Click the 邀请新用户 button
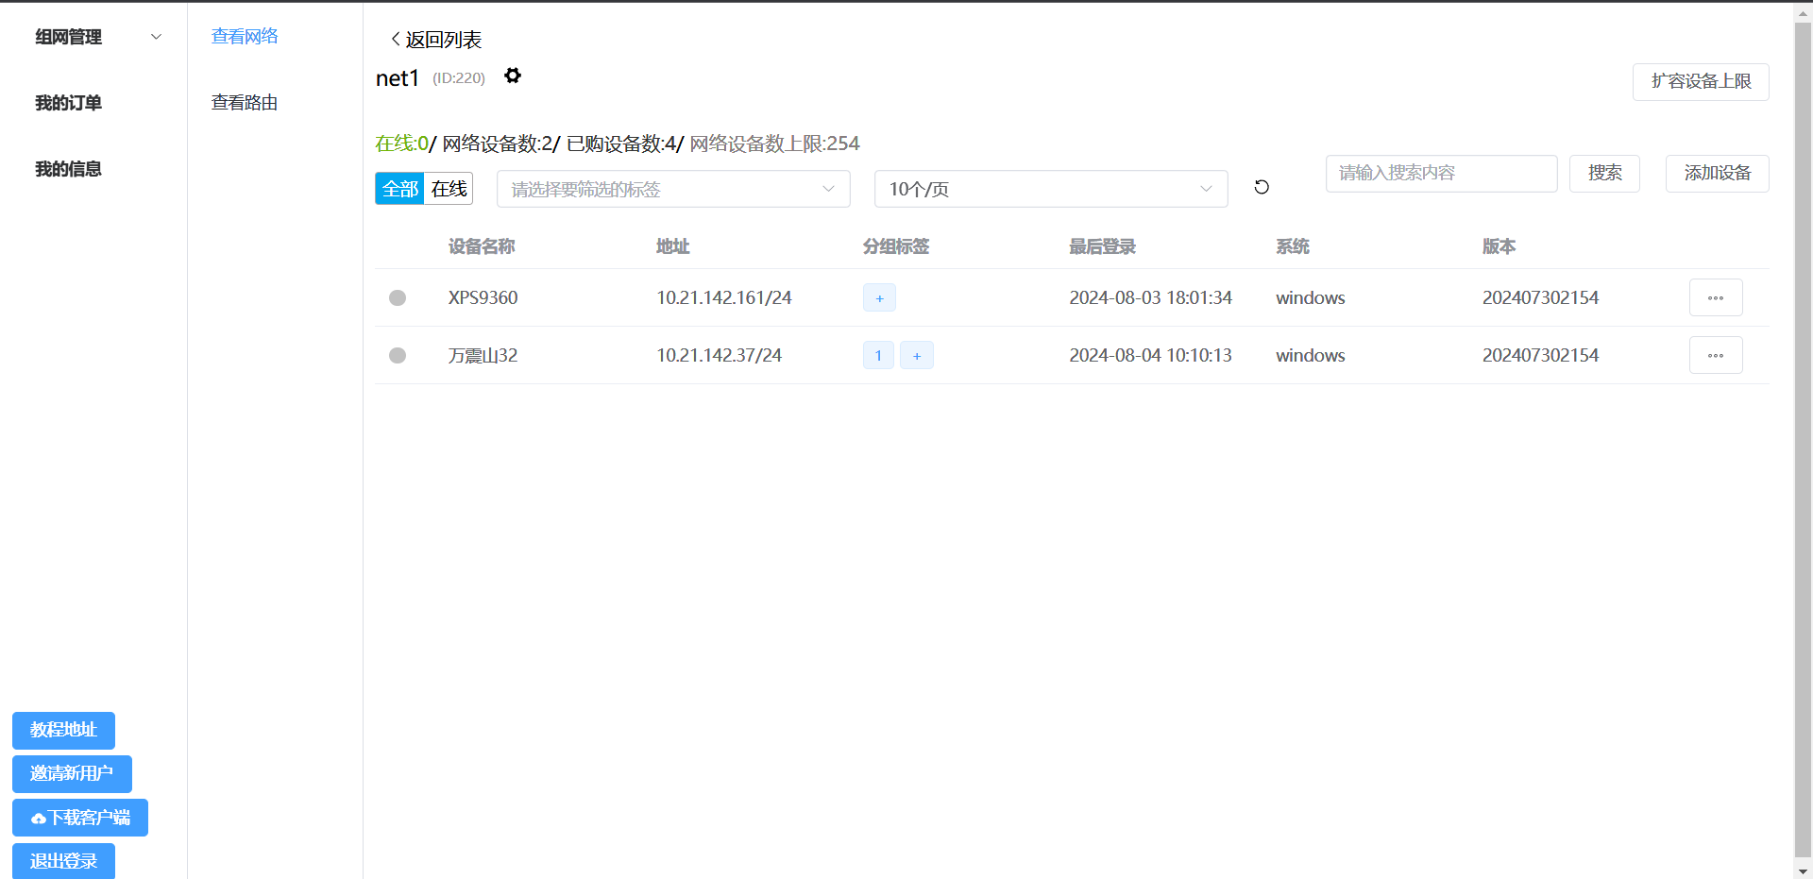Viewport: 1813px width, 879px height. 72,773
